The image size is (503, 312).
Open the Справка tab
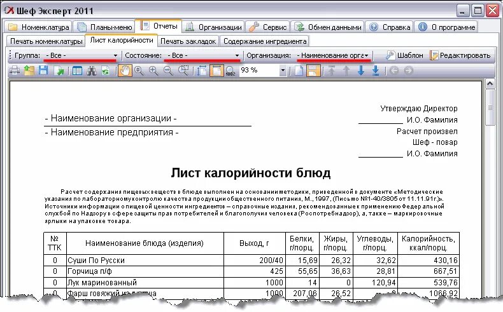point(390,27)
